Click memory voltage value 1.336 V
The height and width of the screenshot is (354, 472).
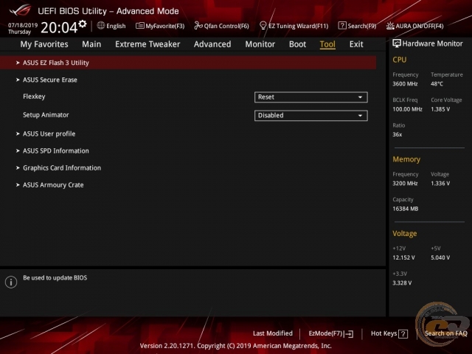point(440,184)
